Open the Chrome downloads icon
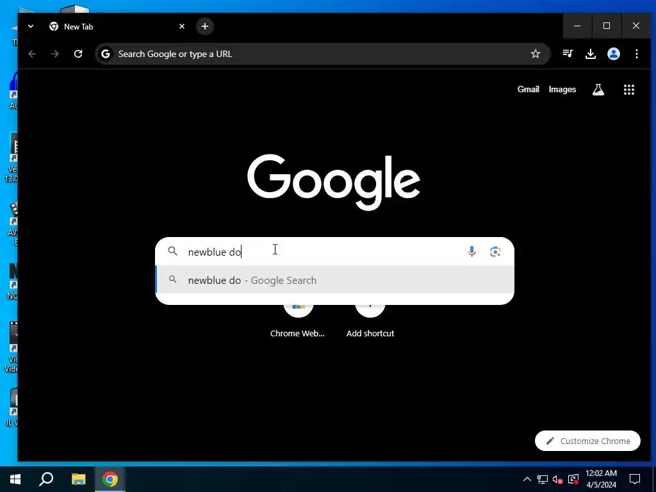 coord(590,54)
